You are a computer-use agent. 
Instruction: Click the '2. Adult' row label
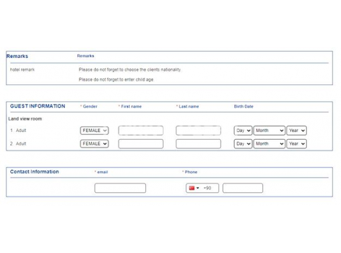click(x=18, y=144)
